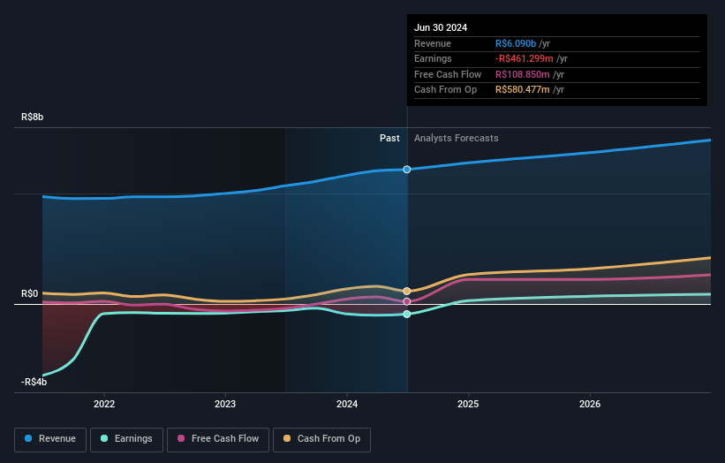The height and width of the screenshot is (463, 725).
Task: Click the Cash From Op label in tooltip
Action: (x=445, y=90)
